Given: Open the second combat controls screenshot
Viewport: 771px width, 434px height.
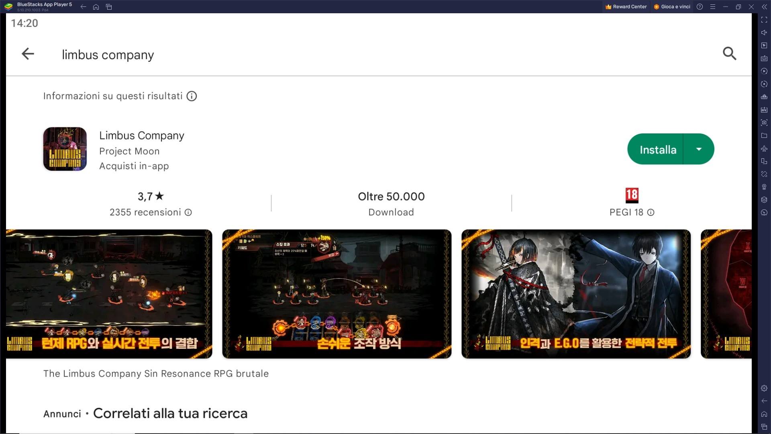Looking at the screenshot, I should (337, 294).
